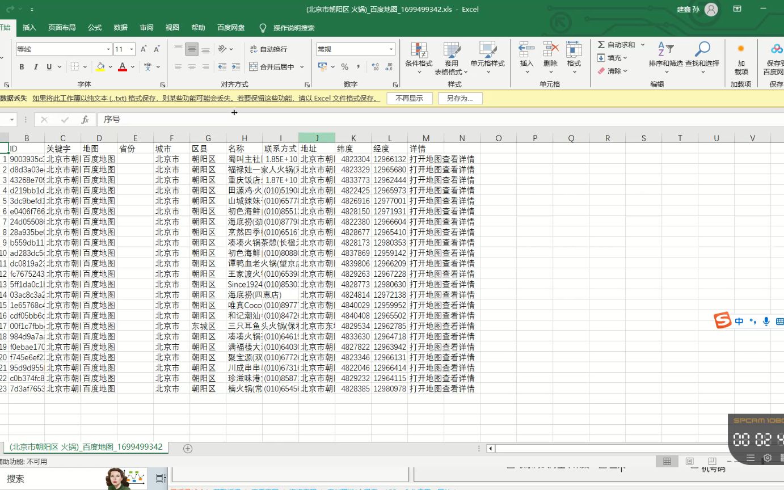784x490 pixels.
Task: Click the formula bar showing 序号
Action: click(x=440, y=120)
